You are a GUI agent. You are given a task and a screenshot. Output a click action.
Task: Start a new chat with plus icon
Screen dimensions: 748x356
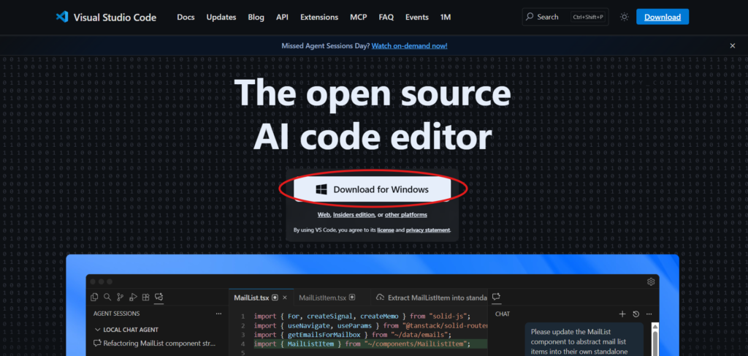(x=622, y=314)
